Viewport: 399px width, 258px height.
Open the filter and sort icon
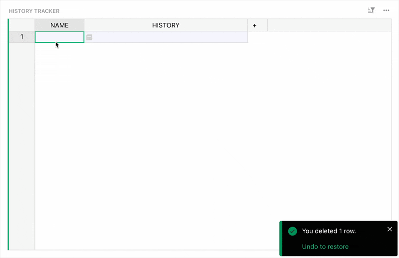click(x=371, y=10)
